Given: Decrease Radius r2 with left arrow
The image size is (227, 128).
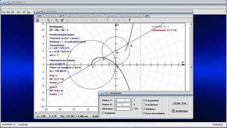Looking at the screenshot, I should (116, 105).
